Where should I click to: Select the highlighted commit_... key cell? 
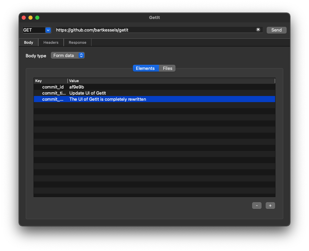pos(53,99)
